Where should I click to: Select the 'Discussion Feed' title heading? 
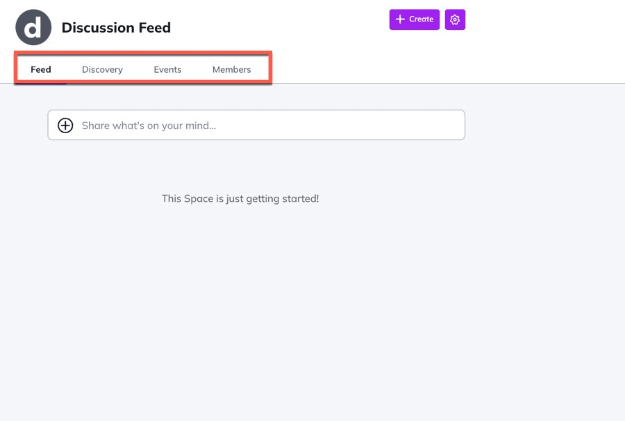116,28
